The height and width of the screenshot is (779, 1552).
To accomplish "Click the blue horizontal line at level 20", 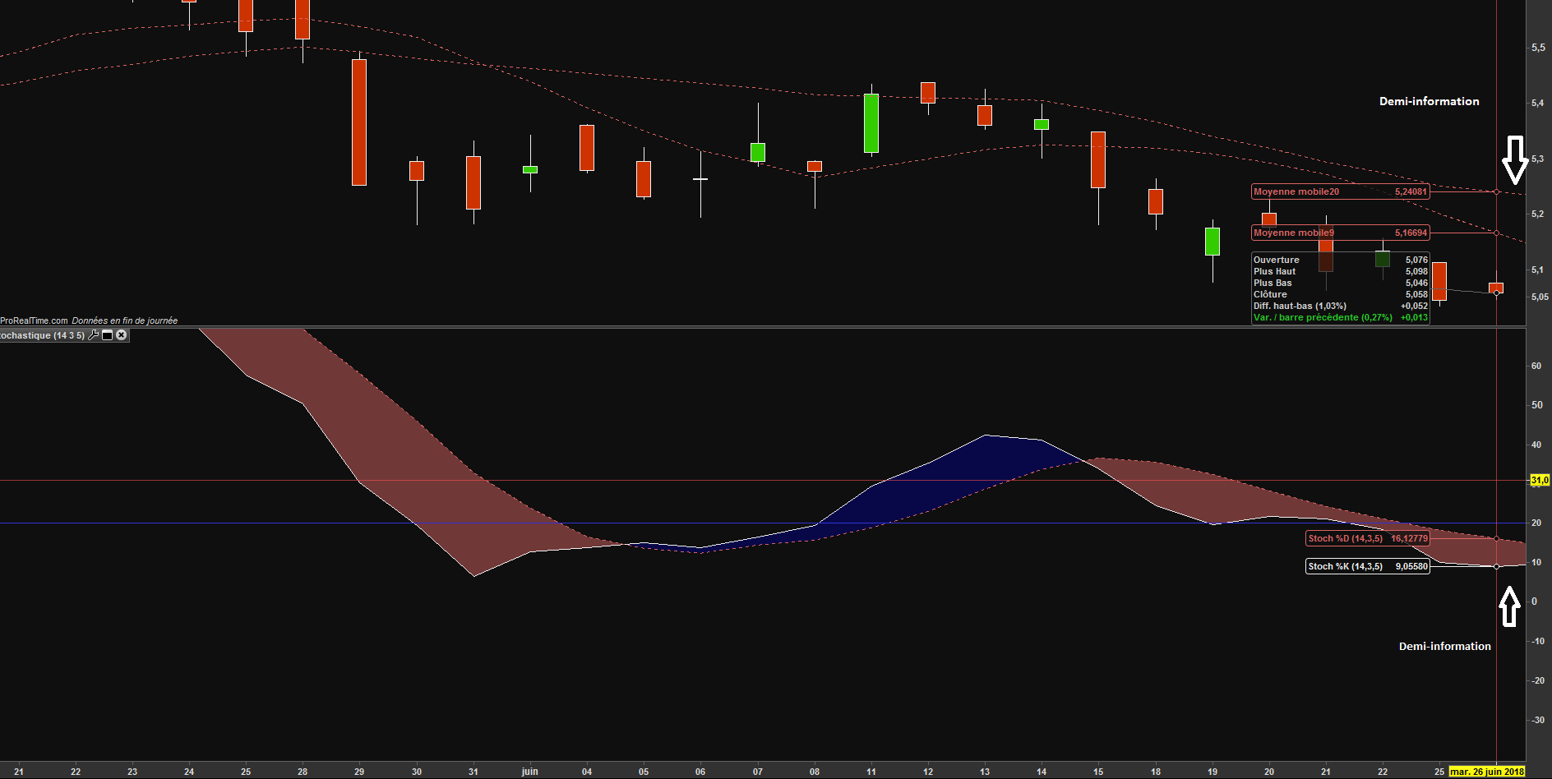I will (740, 523).
